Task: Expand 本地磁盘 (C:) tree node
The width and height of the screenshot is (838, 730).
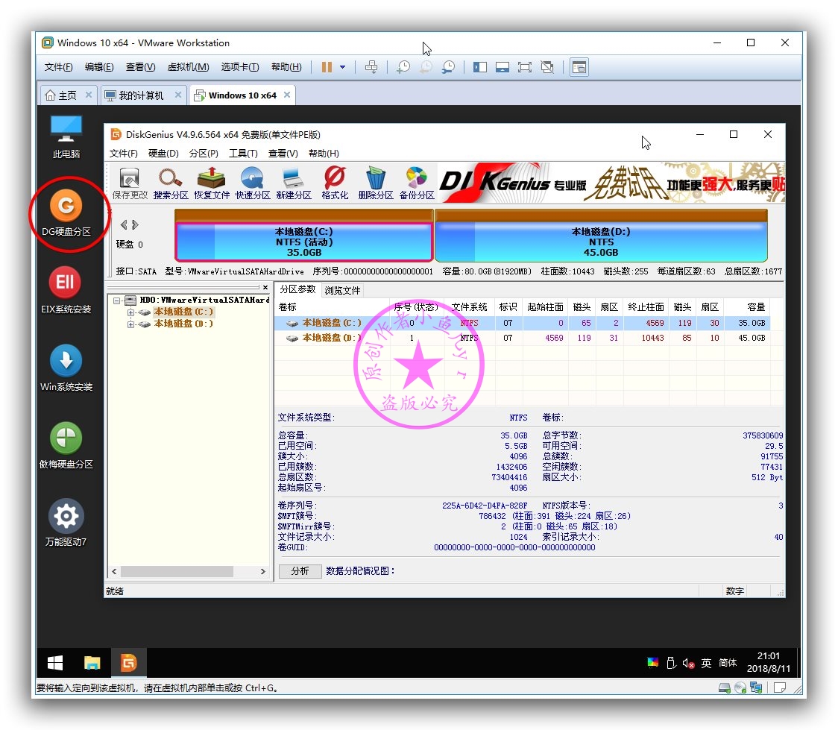Action: [x=130, y=312]
